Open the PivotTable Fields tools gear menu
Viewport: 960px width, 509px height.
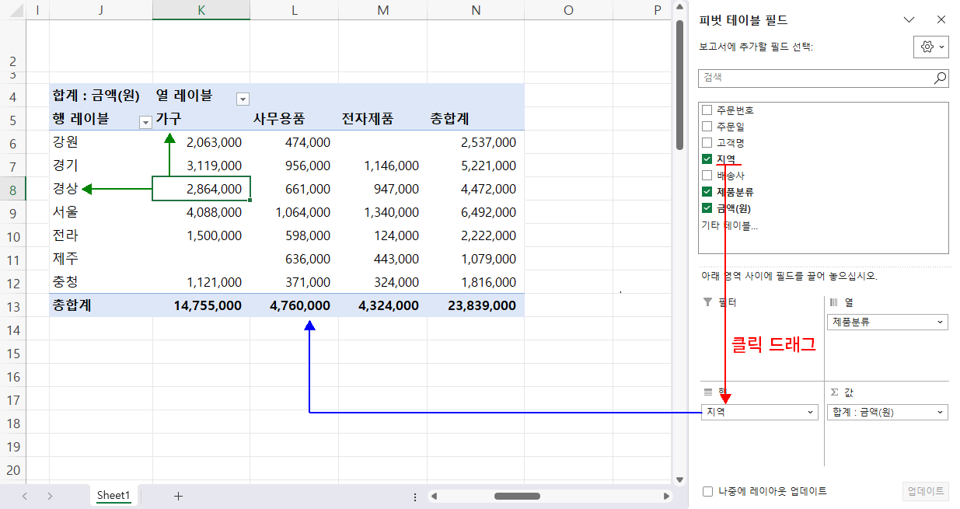(930, 47)
